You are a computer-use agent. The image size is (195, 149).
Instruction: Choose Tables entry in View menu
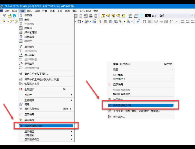pos(46,20)
